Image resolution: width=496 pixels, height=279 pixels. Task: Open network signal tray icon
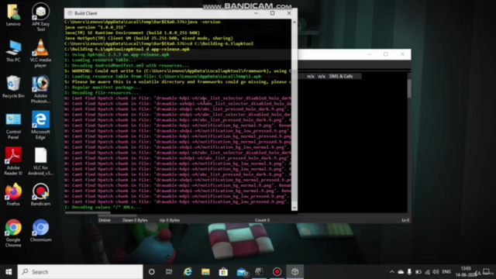point(427,272)
